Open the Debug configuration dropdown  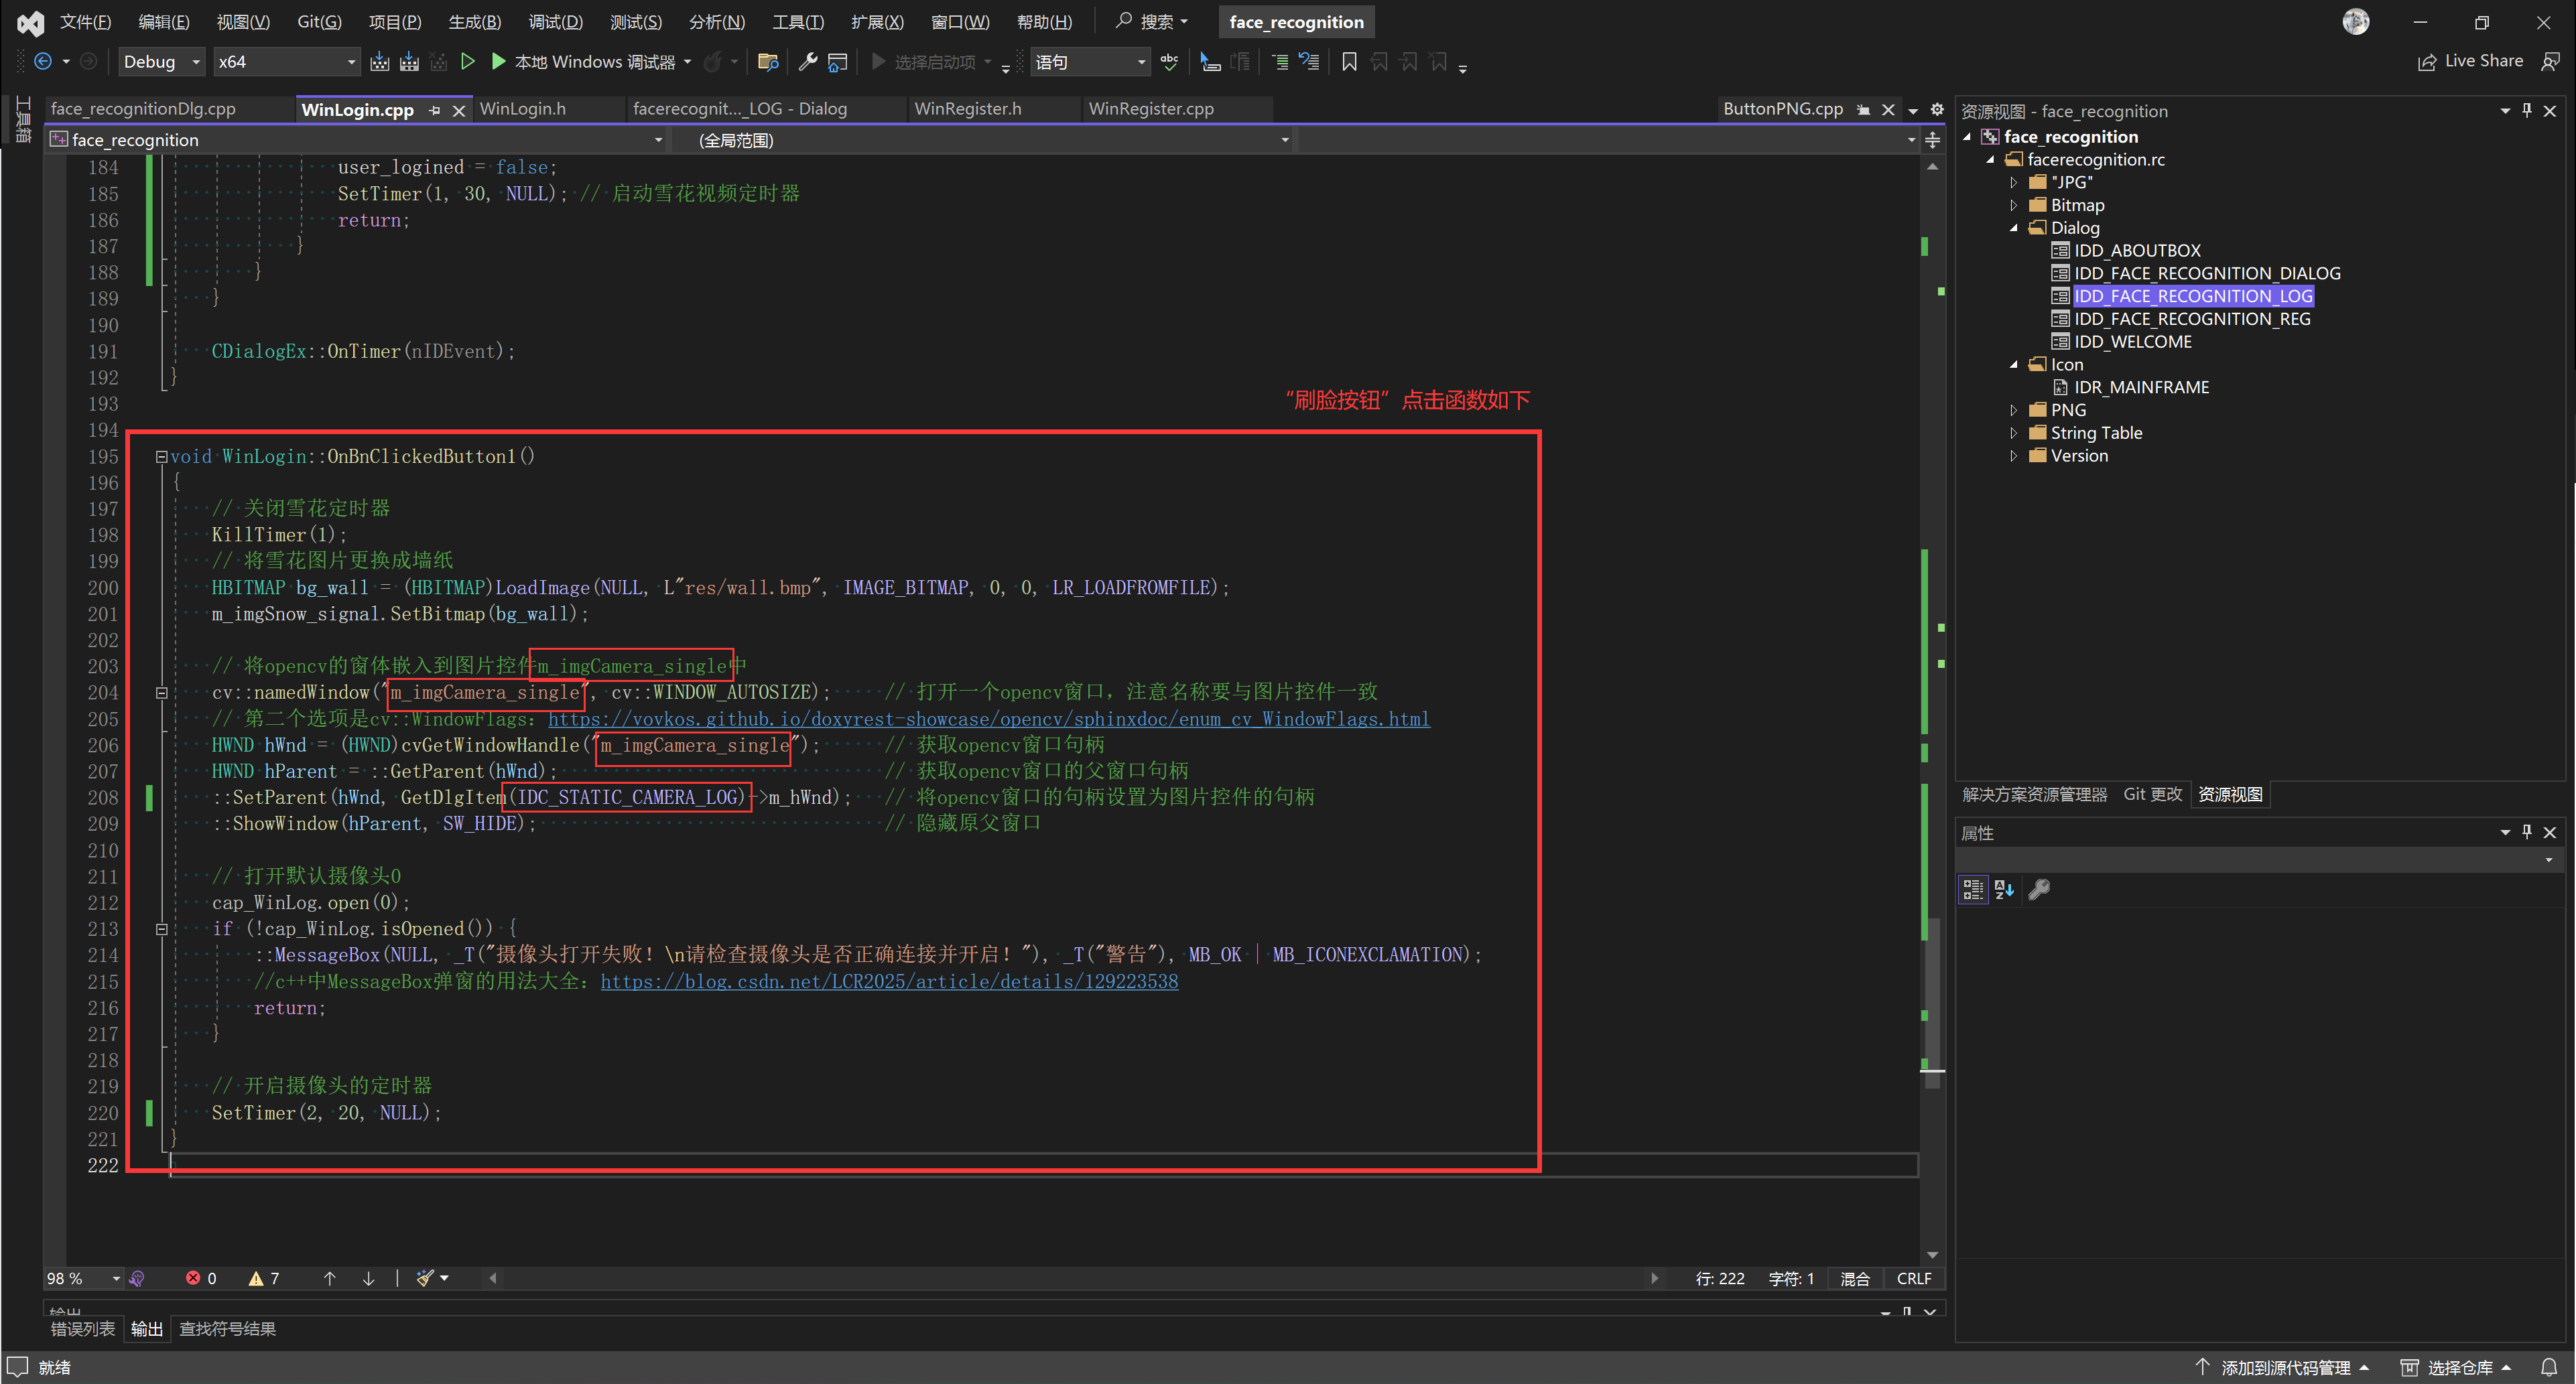[x=196, y=62]
